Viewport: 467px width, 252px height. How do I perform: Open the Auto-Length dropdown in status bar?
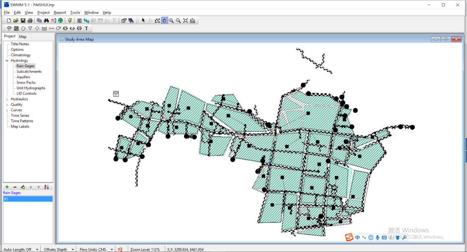pyautogui.click(x=37, y=249)
